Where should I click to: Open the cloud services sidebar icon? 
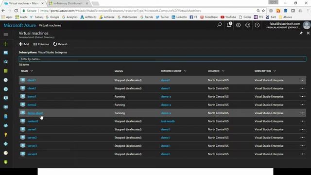(x=6, y=125)
